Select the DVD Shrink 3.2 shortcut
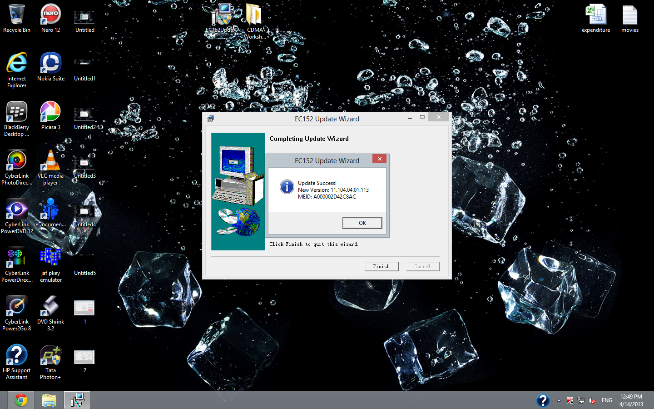 click(x=50, y=313)
